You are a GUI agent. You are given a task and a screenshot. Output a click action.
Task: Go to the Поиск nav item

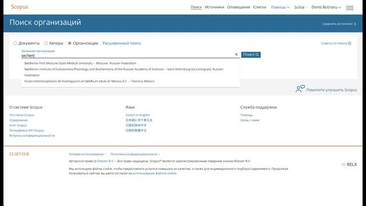click(196, 7)
